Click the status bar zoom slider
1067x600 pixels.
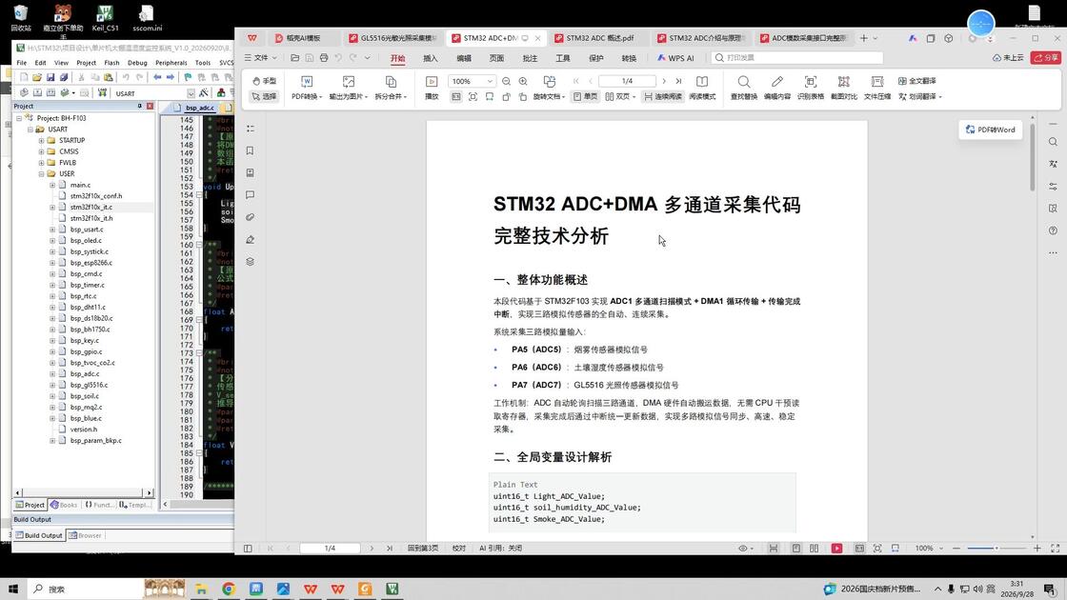tap(995, 549)
